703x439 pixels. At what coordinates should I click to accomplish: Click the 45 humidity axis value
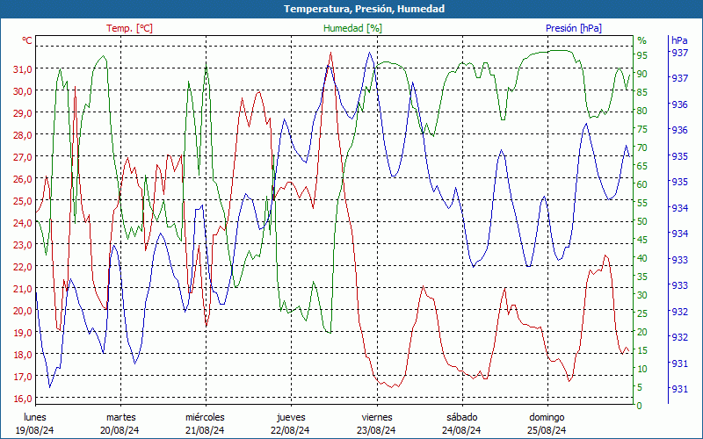[x=642, y=240]
